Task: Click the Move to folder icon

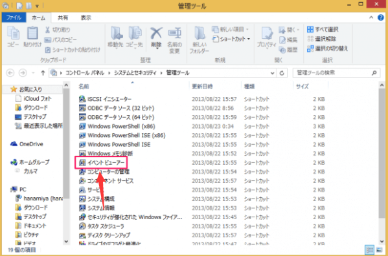Action: [117, 33]
